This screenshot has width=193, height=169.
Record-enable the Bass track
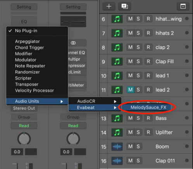pyautogui.click(x=148, y=118)
